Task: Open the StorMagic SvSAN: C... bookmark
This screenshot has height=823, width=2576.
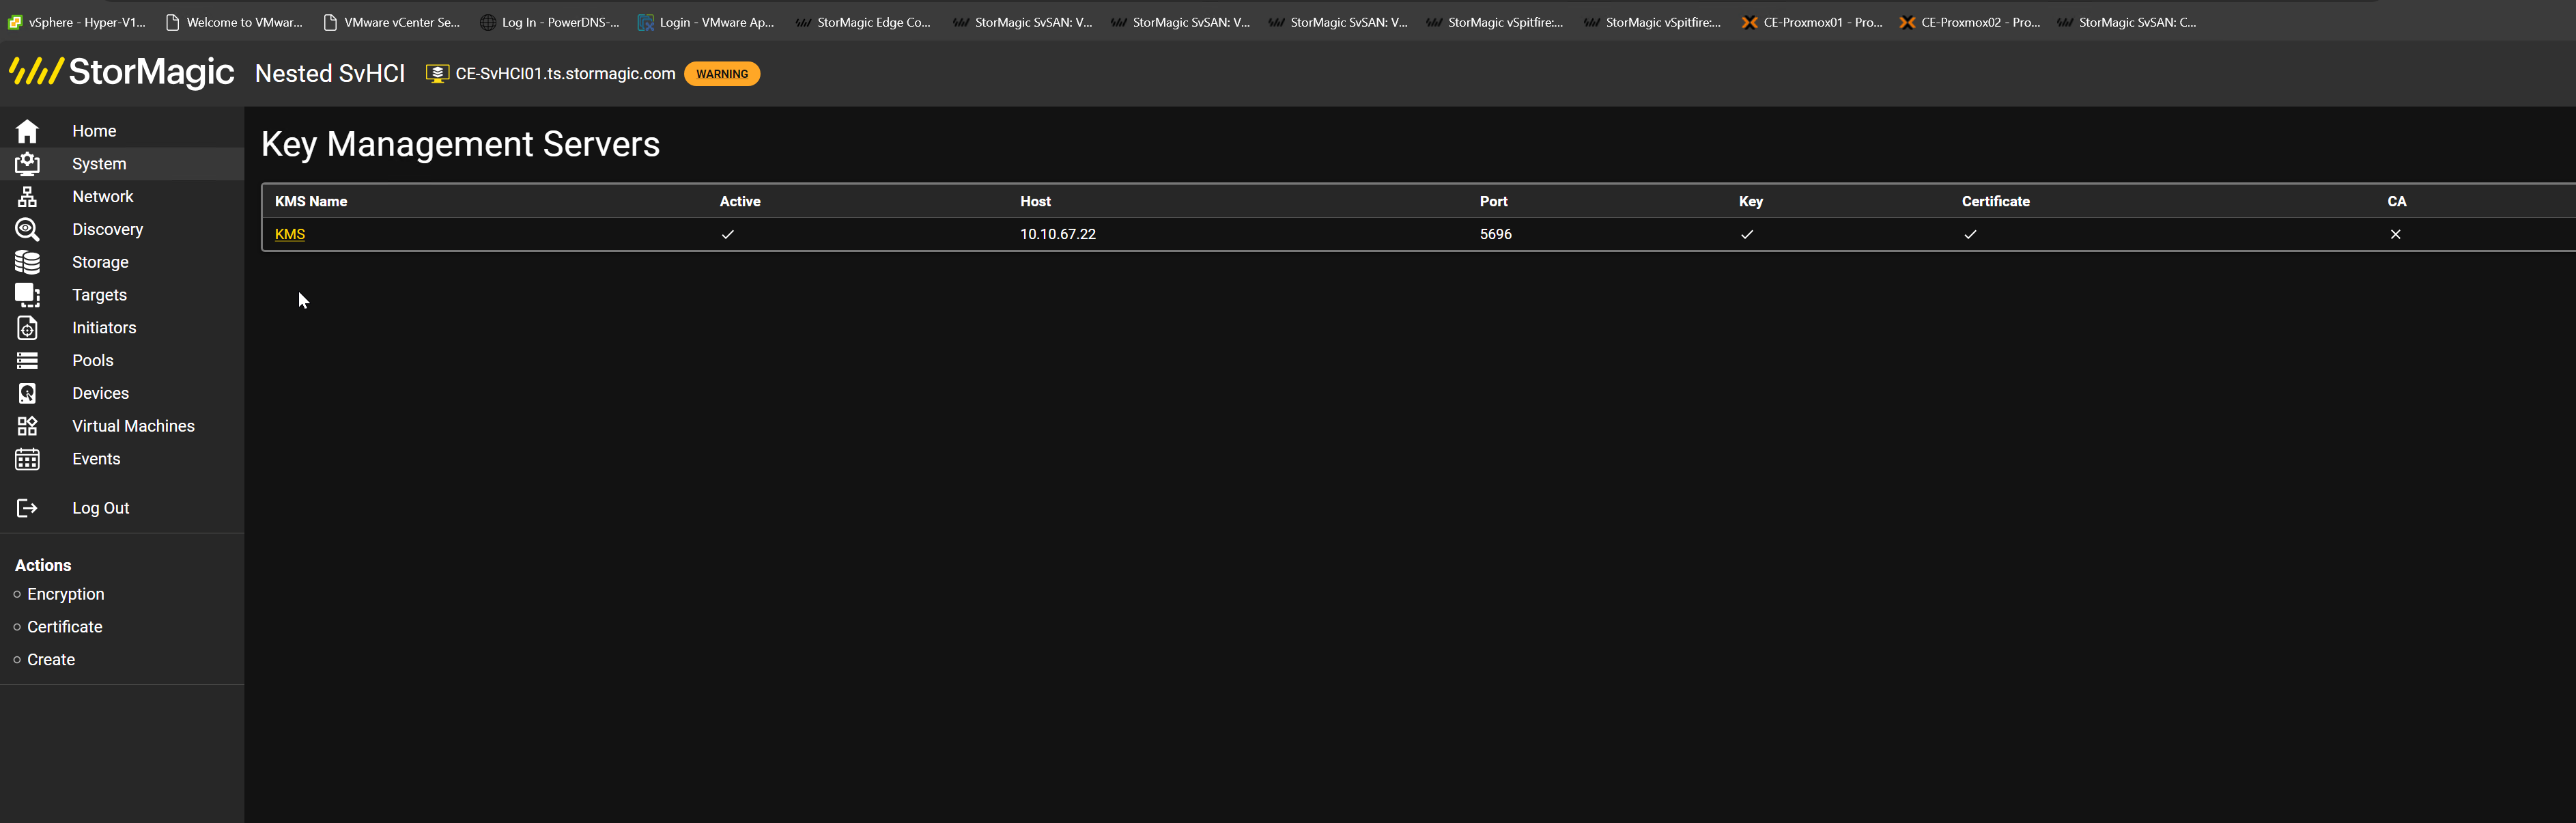Action: [2127, 22]
